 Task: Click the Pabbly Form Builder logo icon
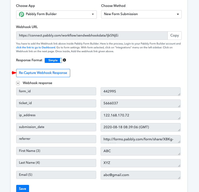[x=21, y=14]
